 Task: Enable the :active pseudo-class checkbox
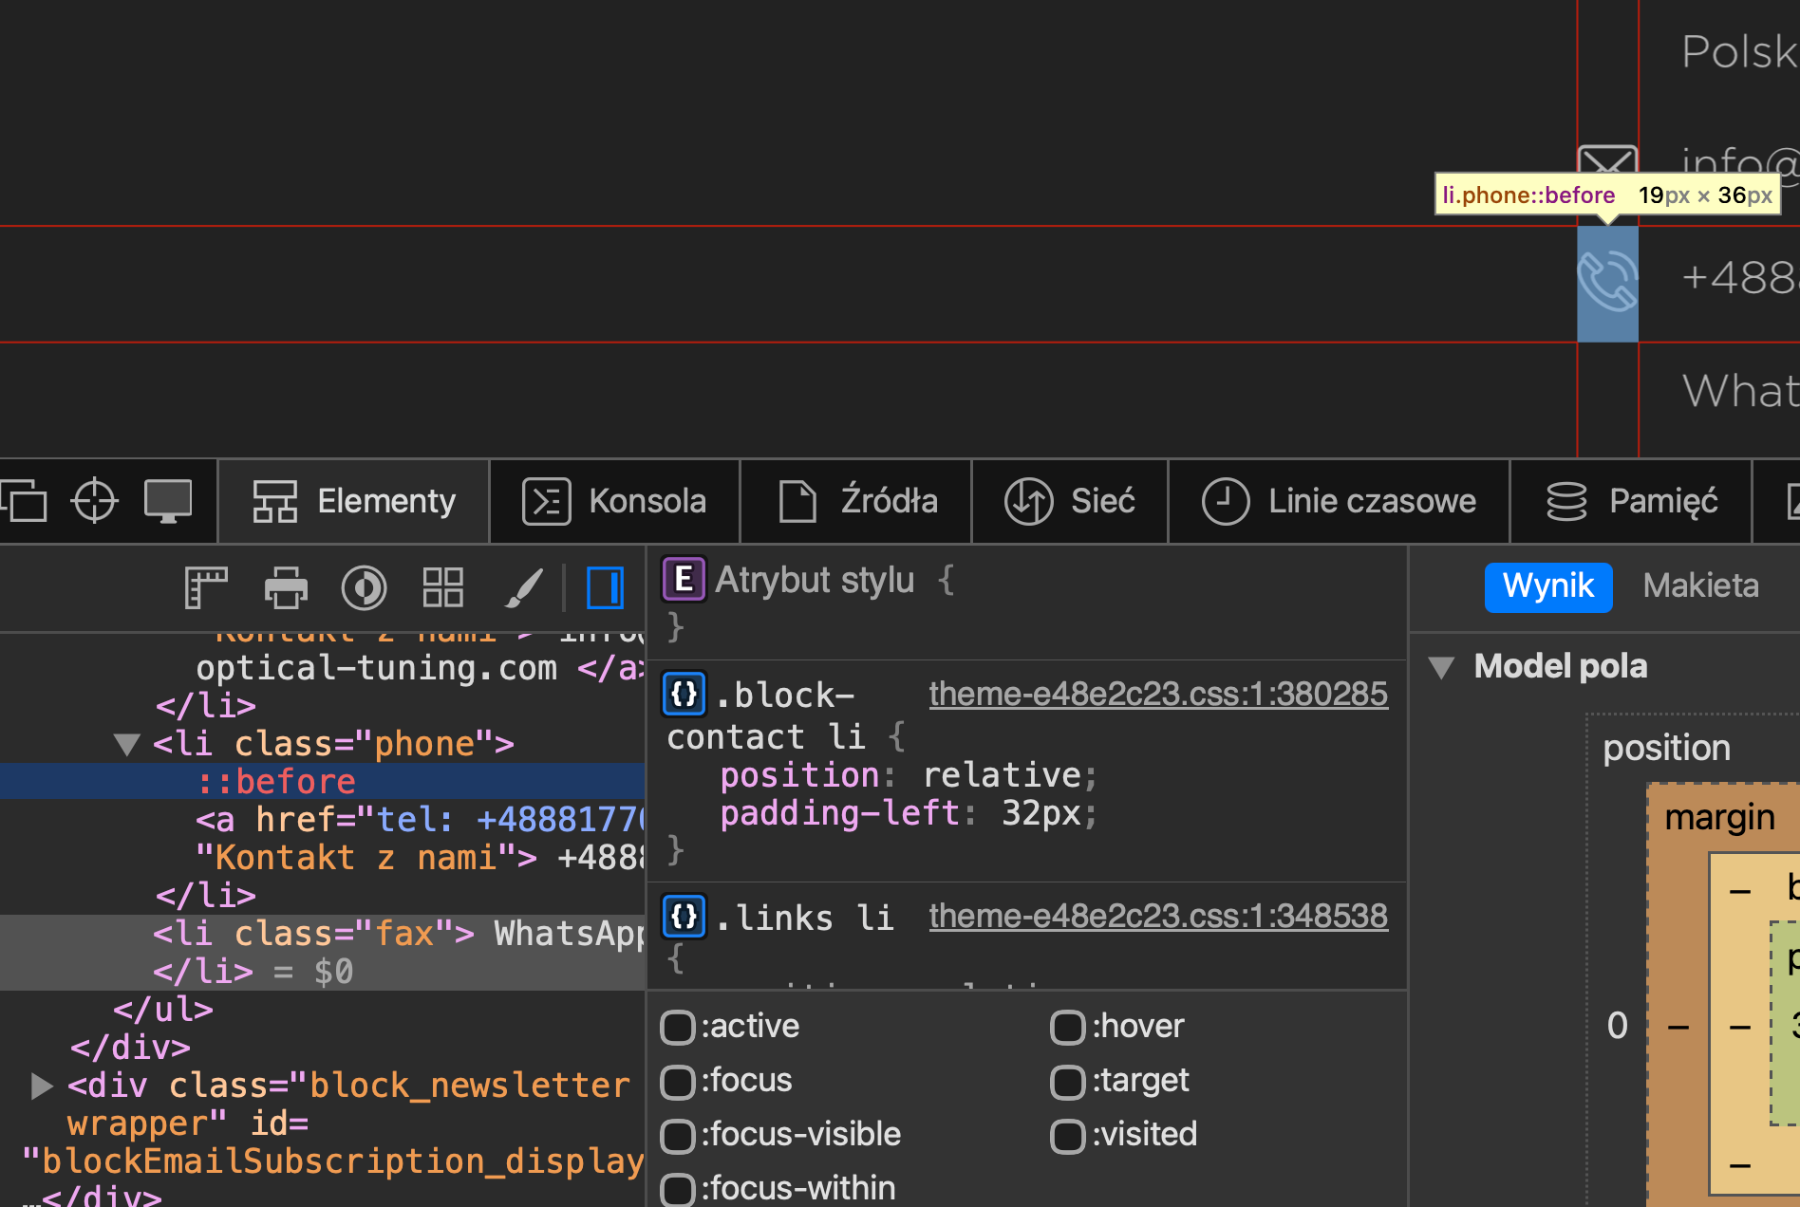677,1027
